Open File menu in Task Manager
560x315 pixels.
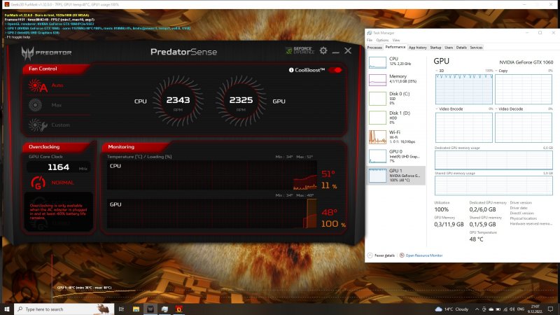click(x=370, y=40)
